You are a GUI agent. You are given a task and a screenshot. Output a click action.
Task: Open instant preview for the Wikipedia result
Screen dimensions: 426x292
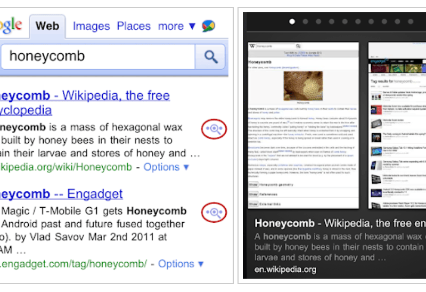(214, 128)
